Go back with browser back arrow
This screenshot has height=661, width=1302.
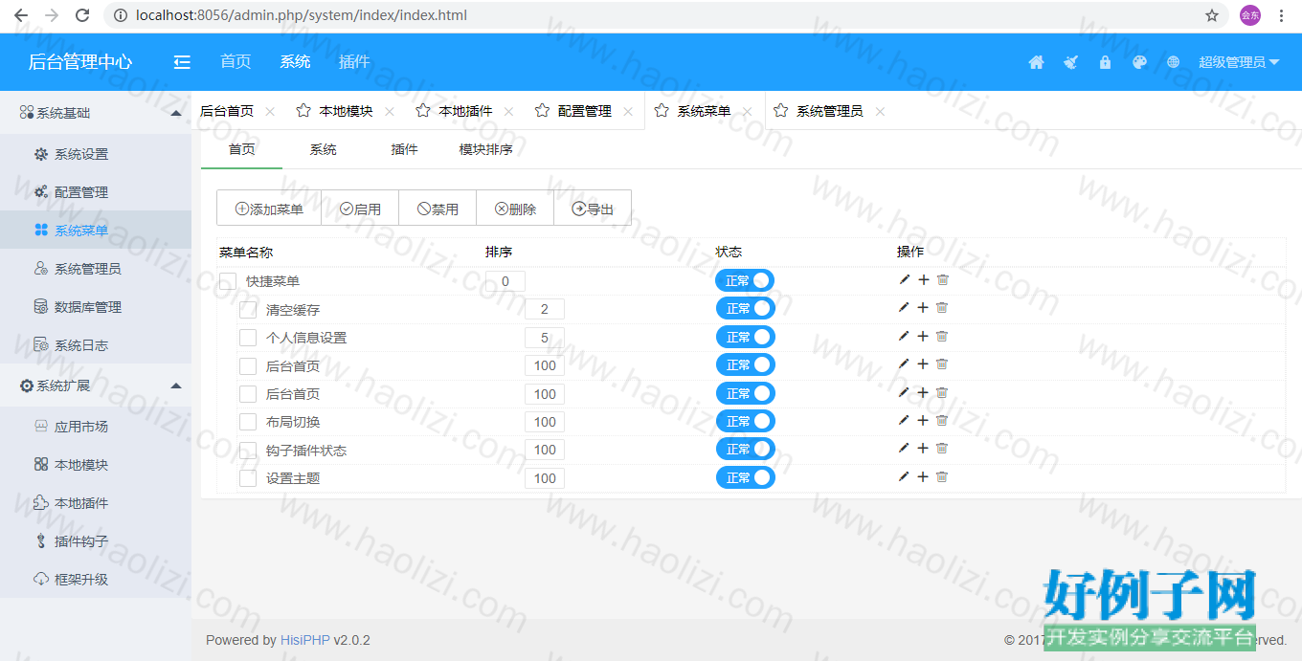[x=21, y=15]
